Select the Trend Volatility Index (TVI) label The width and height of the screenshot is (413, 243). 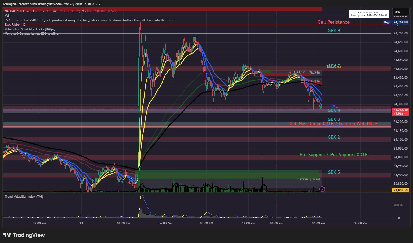click(x=24, y=197)
